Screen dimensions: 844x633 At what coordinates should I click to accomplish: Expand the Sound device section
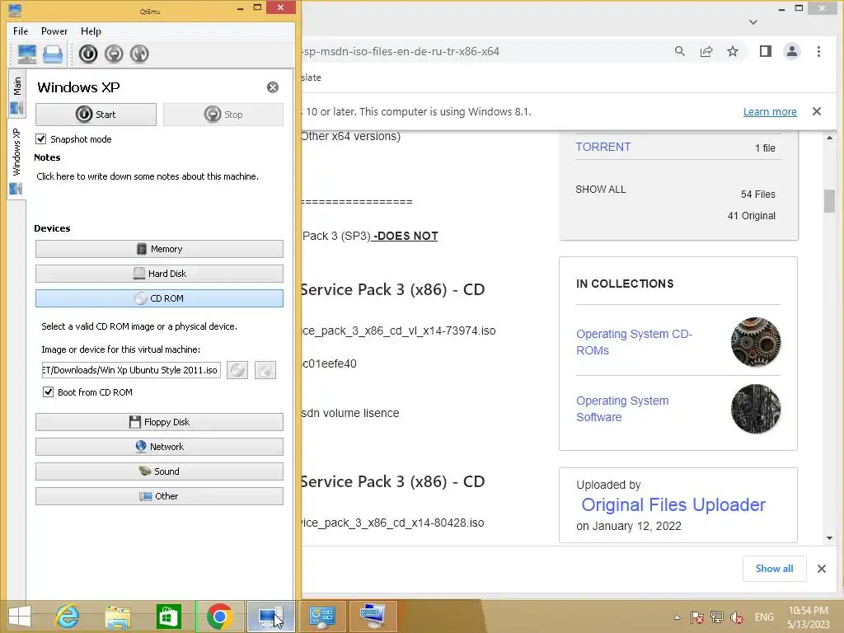[x=159, y=471]
